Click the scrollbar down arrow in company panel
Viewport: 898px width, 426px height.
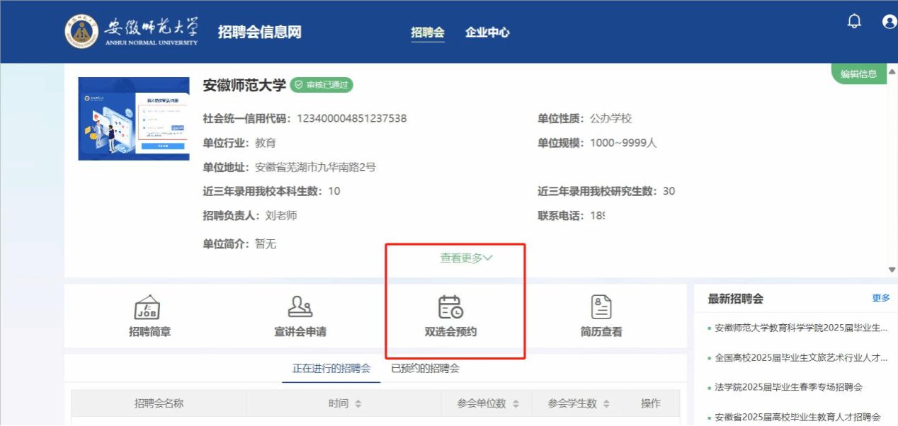tap(892, 270)
